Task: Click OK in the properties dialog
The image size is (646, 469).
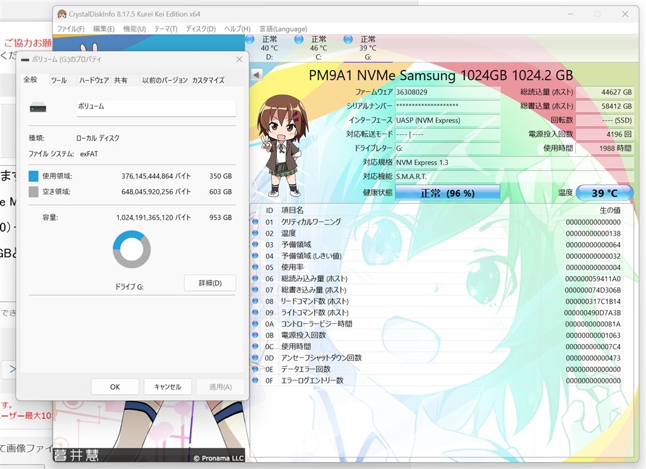Action: (x=115, y=387)
